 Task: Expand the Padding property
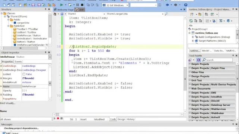tap(1, 95)
